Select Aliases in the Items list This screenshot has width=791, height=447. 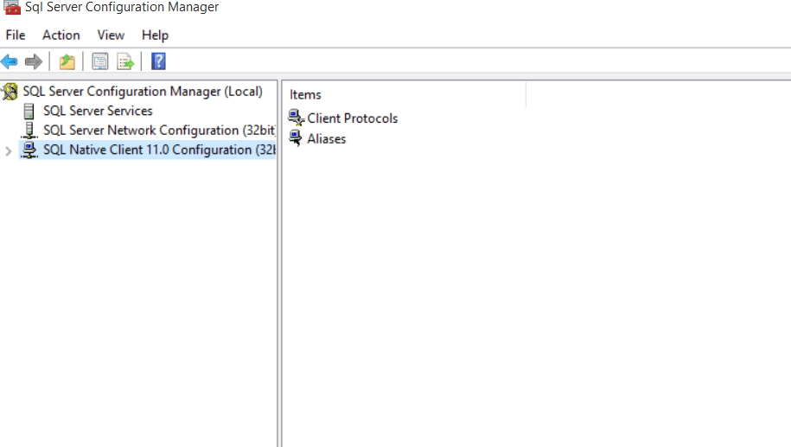coord(327,138)
